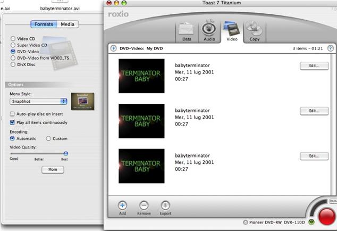Click the Export icon
337x231 pixels.
[165, 205]
